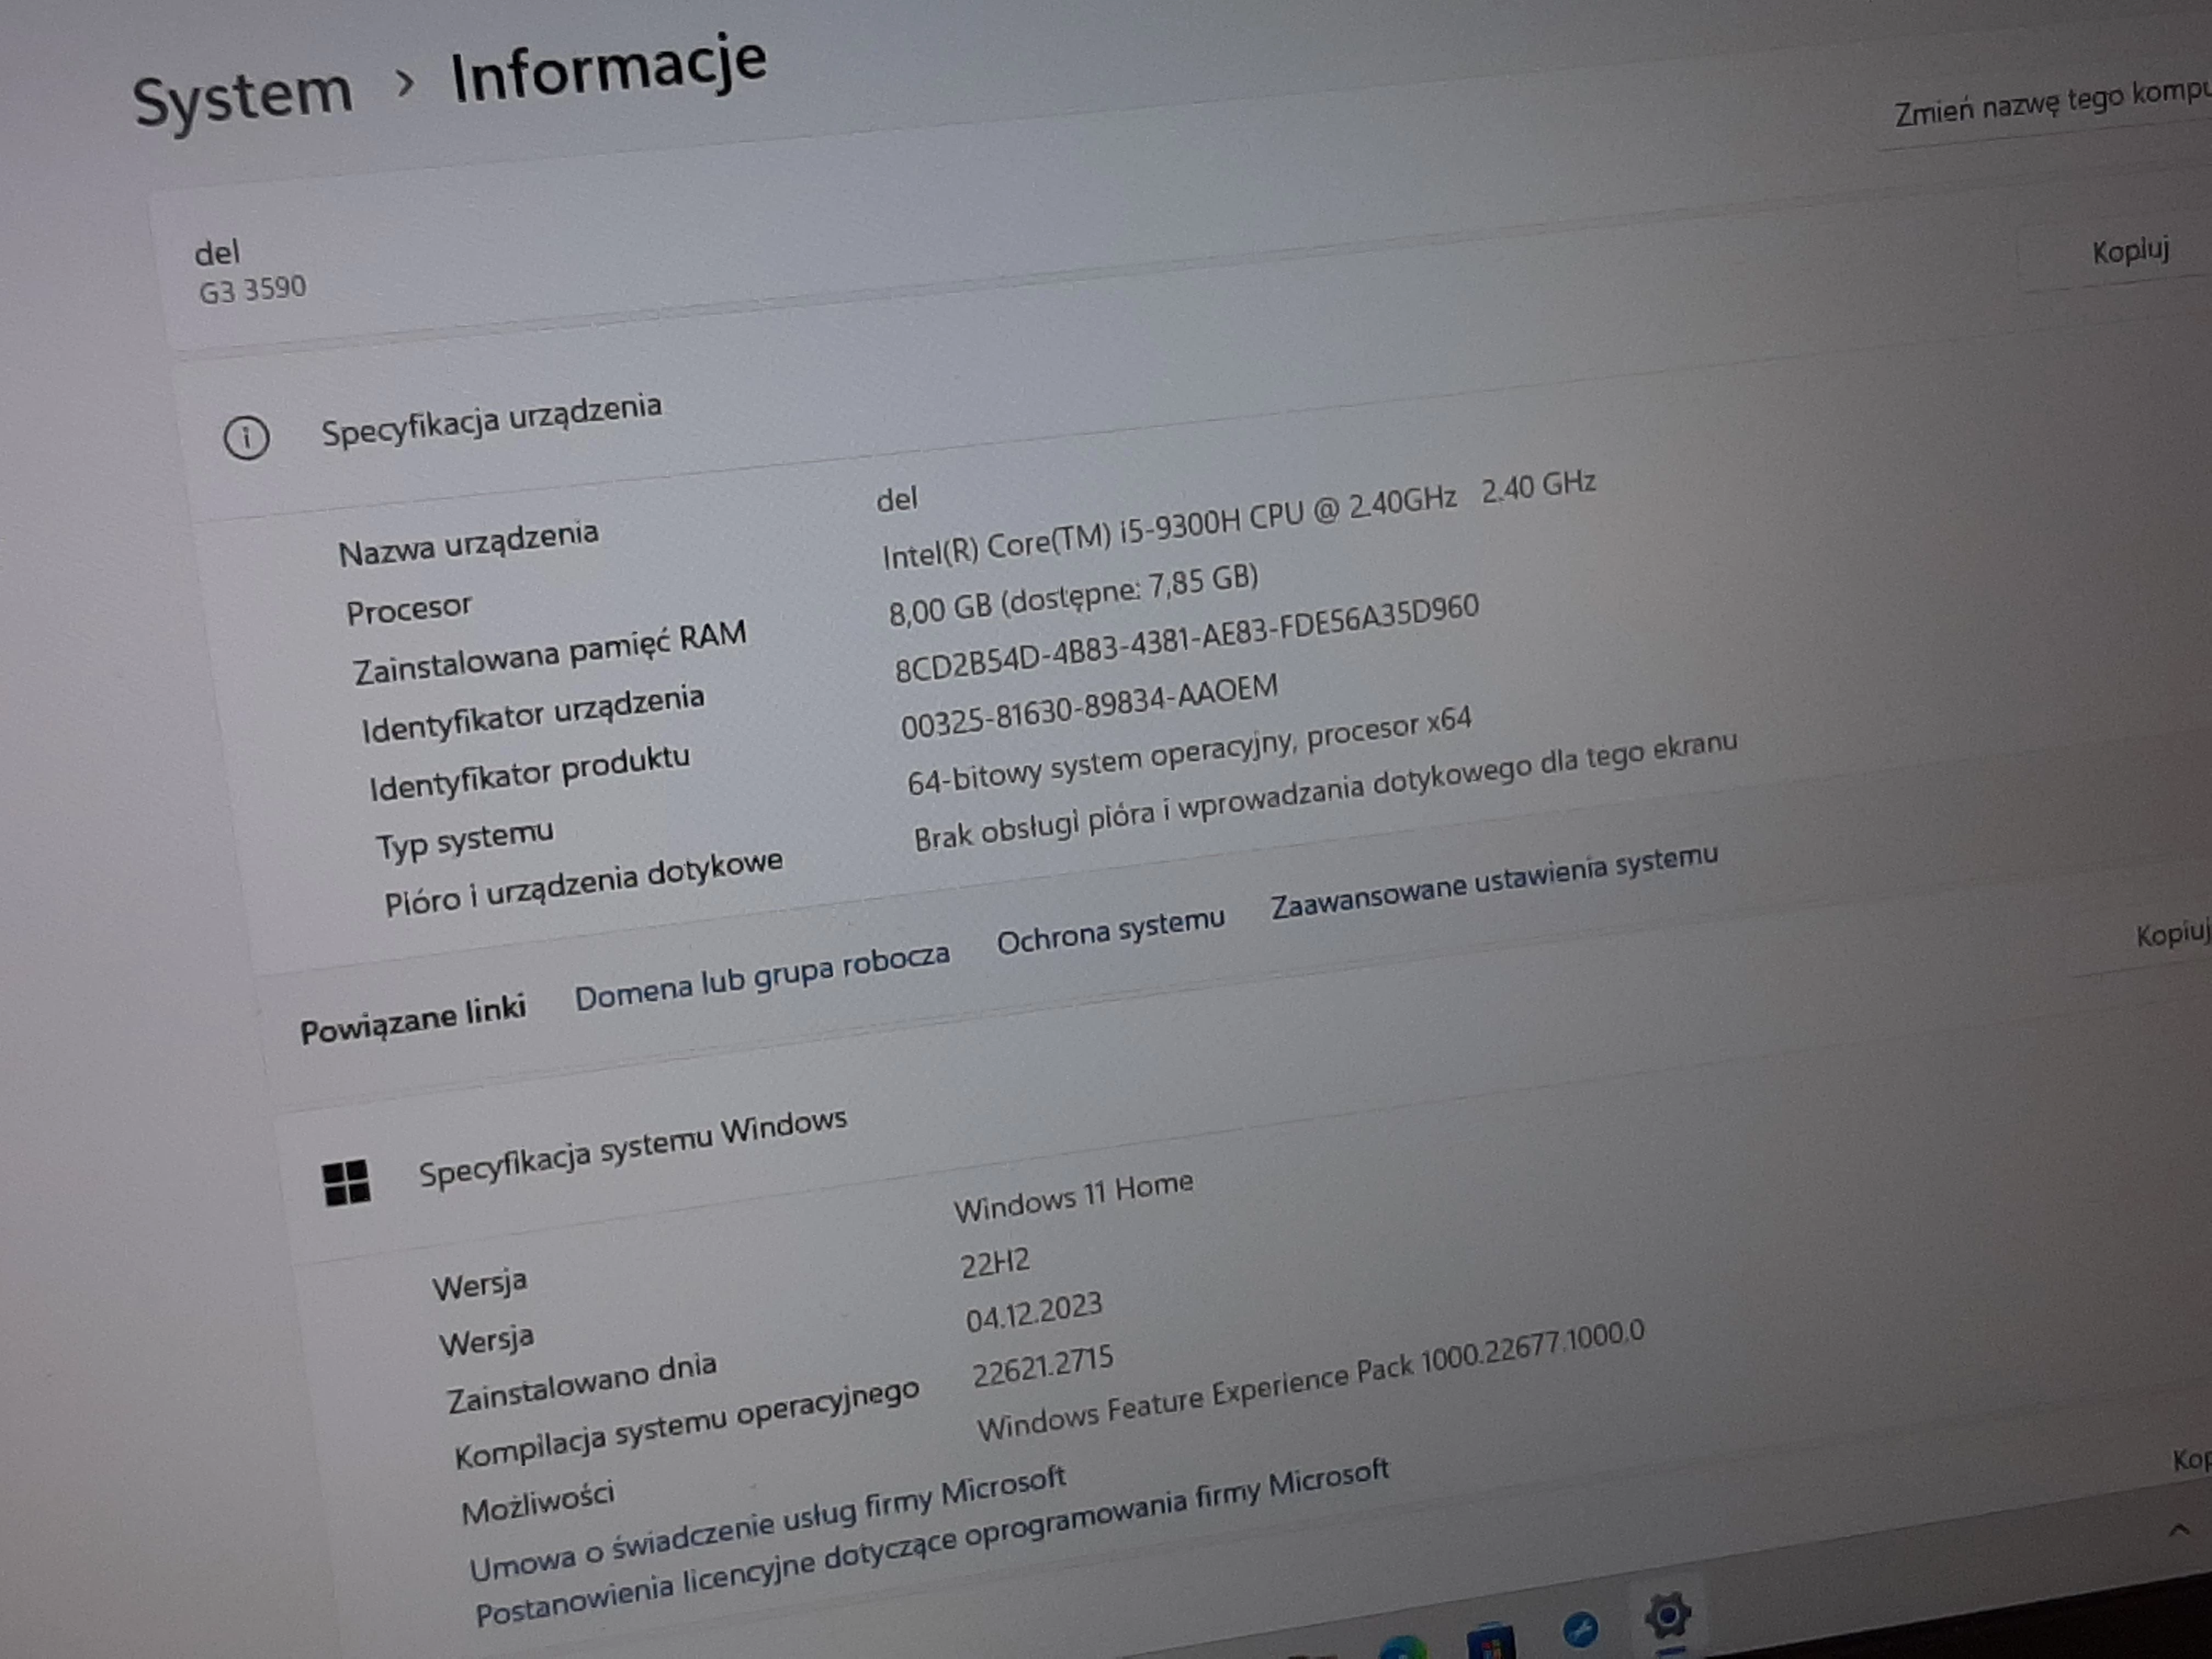Viewport: 2212px width, 1659px height.
Task: Launch Edge browser from taskbar
Action: [1402, 1648]
